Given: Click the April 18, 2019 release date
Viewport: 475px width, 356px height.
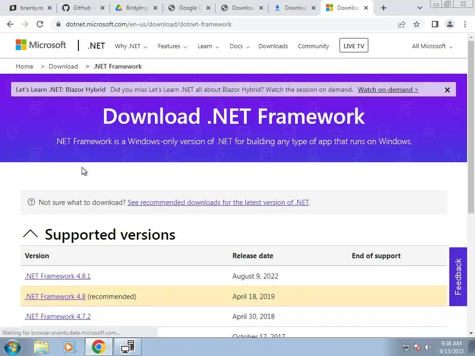Looking at the screenshot, I should coord(254,296).
